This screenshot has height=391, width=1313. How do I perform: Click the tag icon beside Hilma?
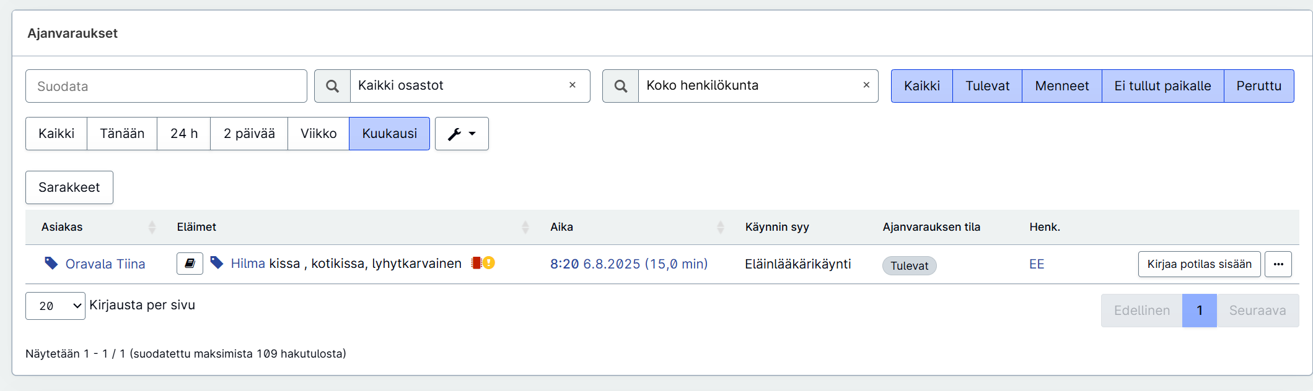coord(217,263)
